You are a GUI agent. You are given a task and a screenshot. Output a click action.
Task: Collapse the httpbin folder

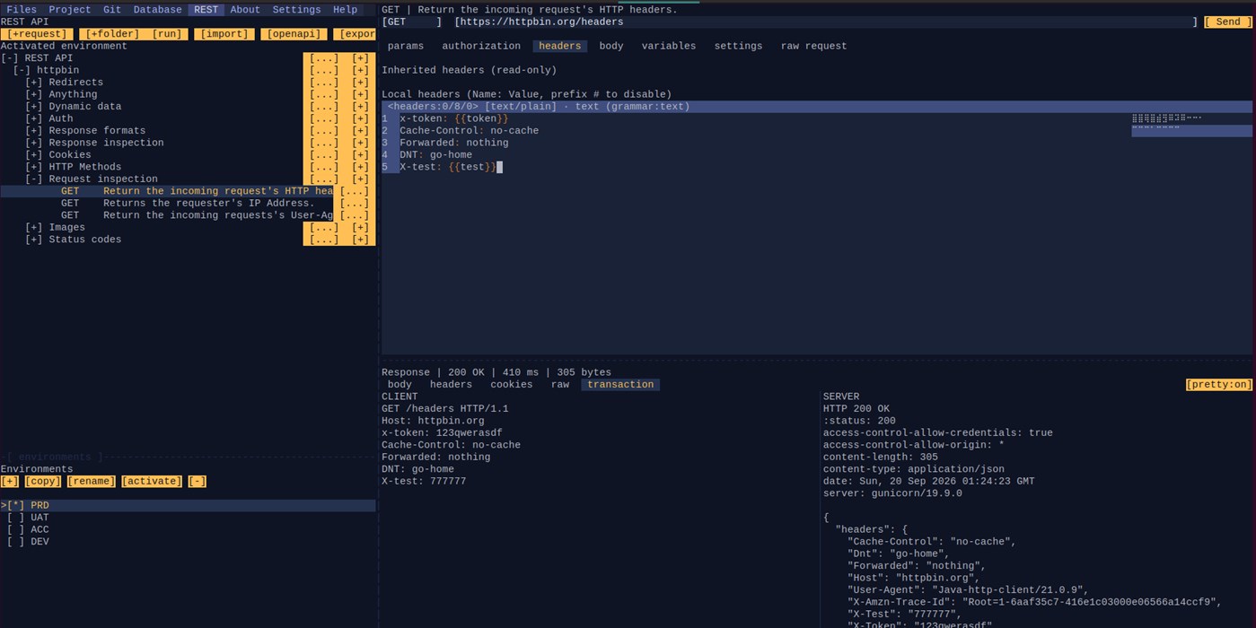coord(22,70)
